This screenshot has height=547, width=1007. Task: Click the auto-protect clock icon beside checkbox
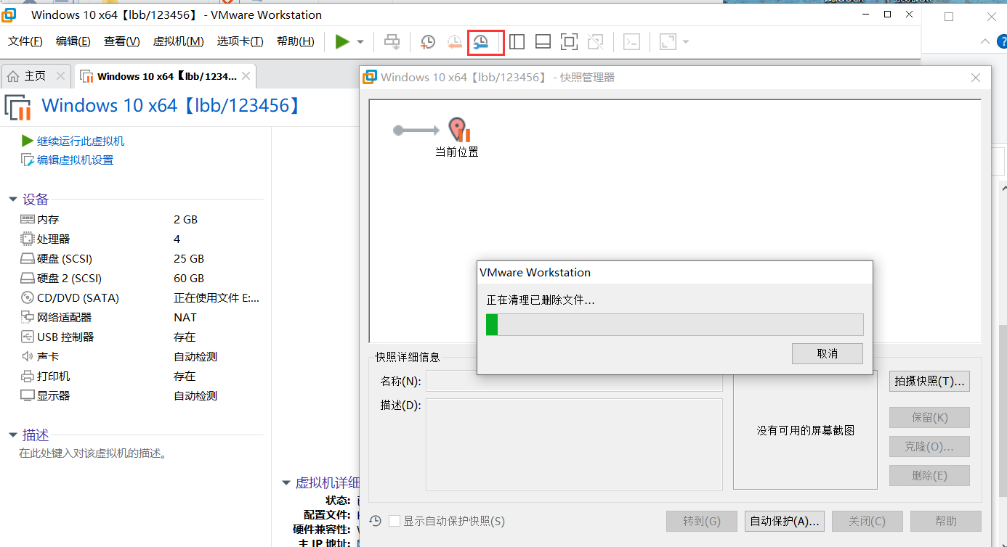(x=376, y=521)
